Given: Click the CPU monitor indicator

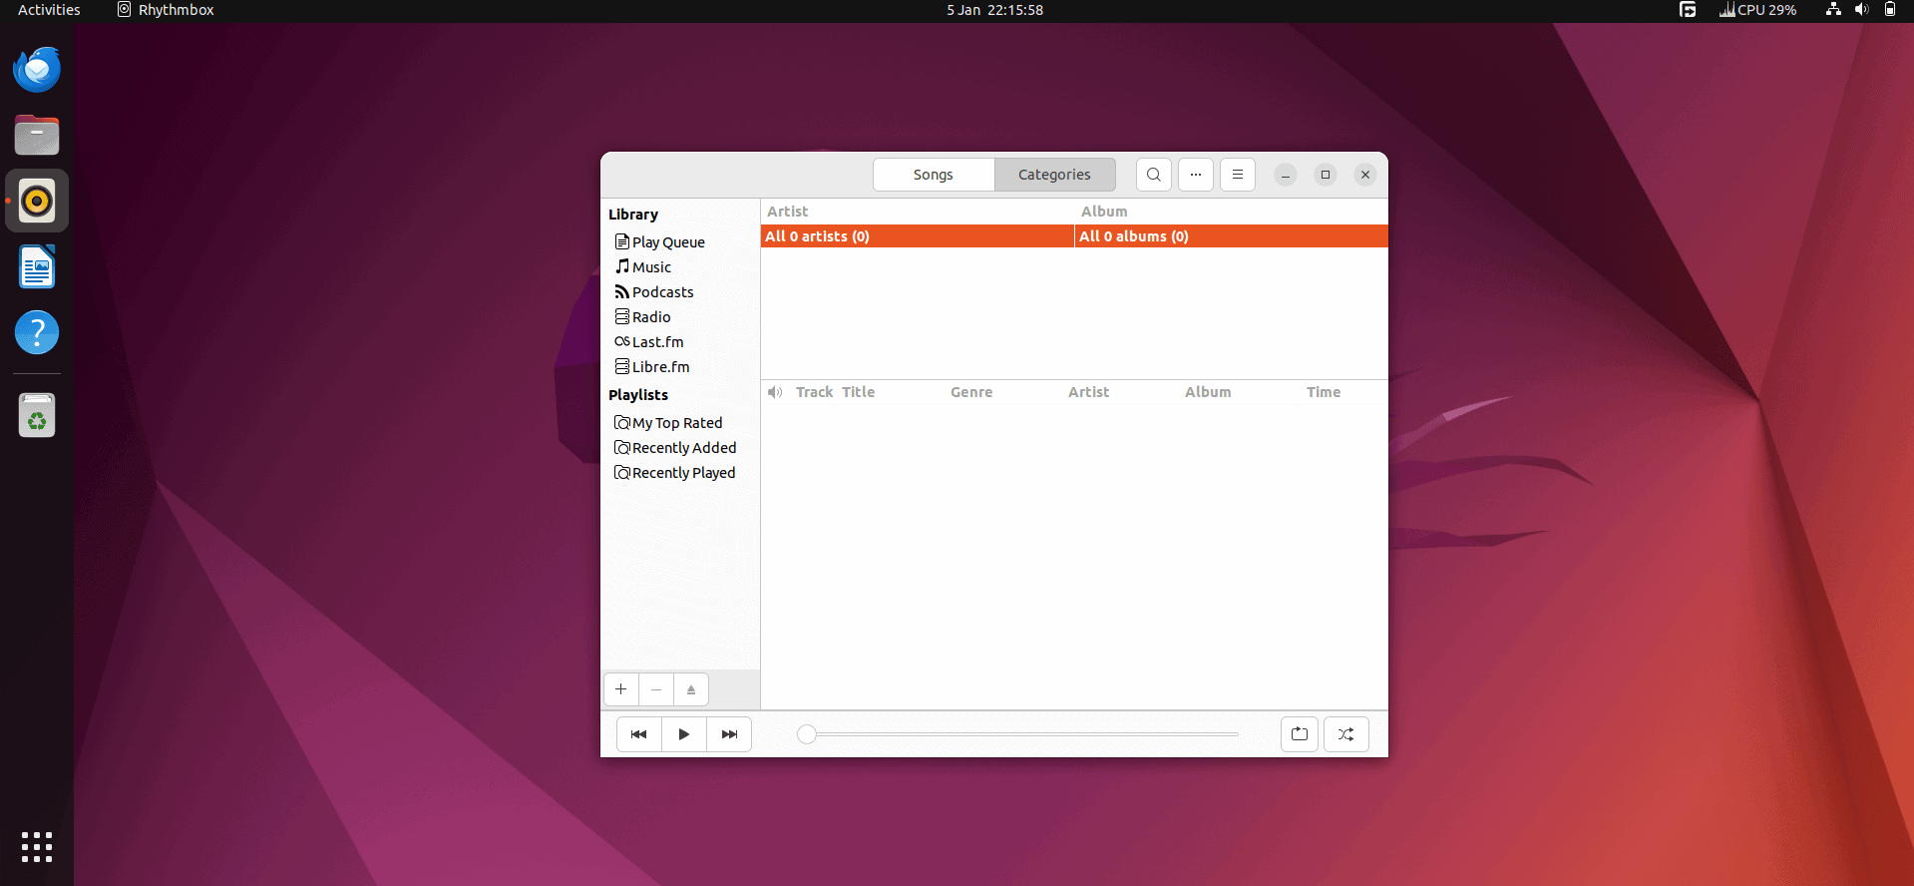Looking at the screenshot, I should [1757, 10].
